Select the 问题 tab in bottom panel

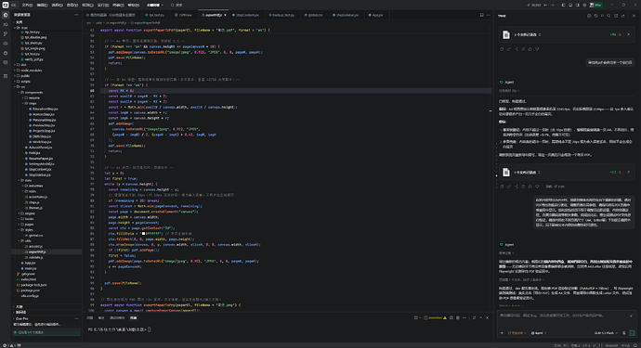pyautogui.click(x=90, y=317)
